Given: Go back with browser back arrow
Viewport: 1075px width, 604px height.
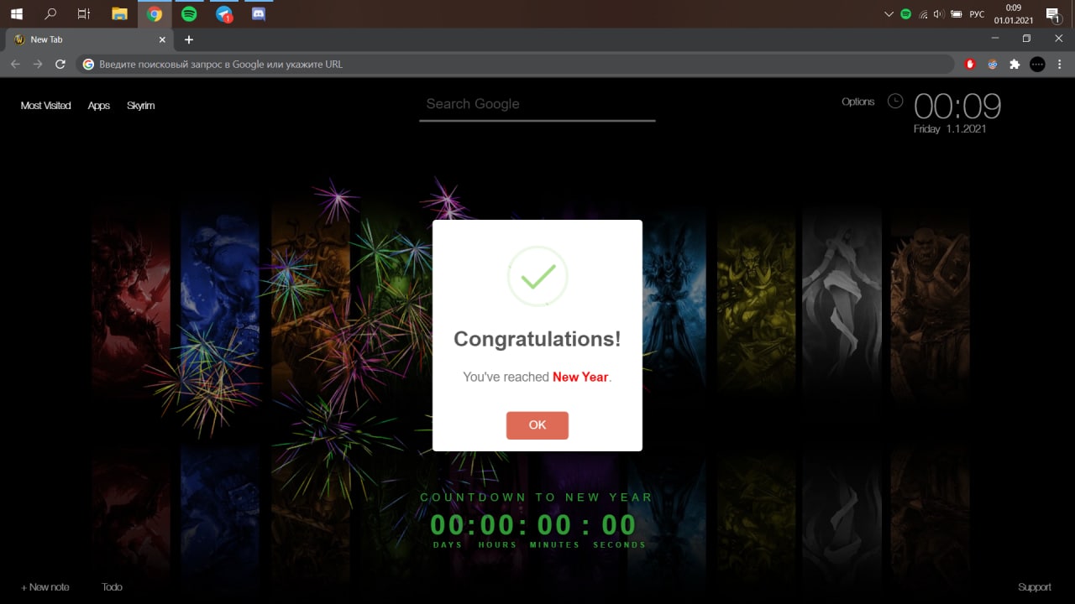Looking at the screenshot, I should pos(15,64).
